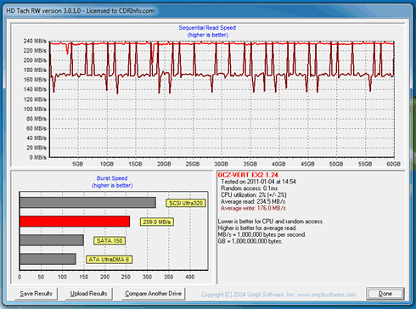Click the Save Results button

coord(36,294)
